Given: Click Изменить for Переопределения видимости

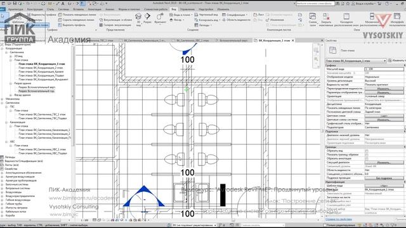Looking at the screenshot, I should pyautogui.click(x=384, y=89).
